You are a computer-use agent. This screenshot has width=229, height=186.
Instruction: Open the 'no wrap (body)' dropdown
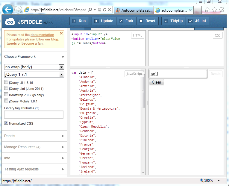(x=34, y=67)
